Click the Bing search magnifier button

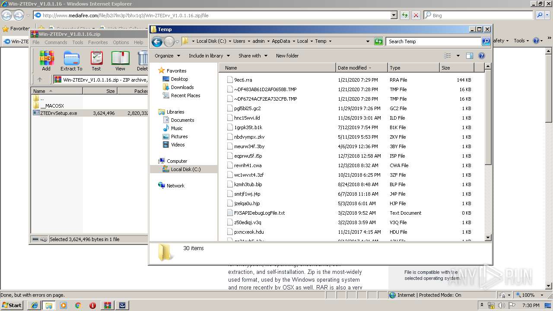[x=540, y=15]
